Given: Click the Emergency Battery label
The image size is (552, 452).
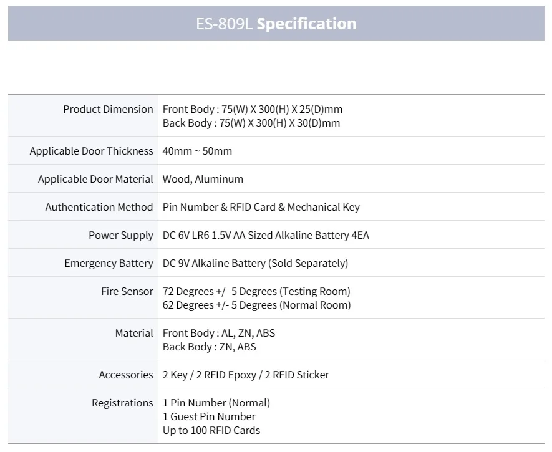Looking at the screenshot, I should point(109,263).
